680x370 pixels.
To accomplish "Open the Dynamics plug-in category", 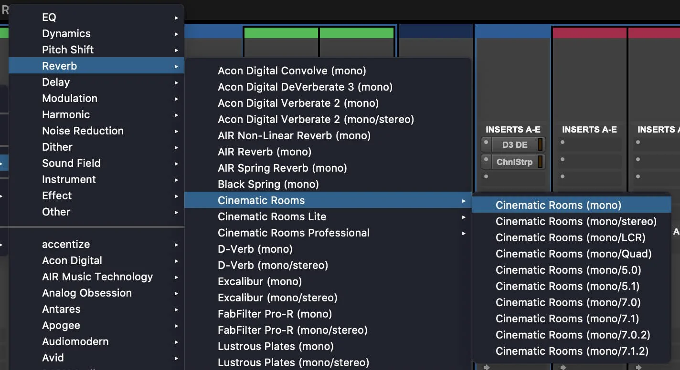I will (96, 33).
